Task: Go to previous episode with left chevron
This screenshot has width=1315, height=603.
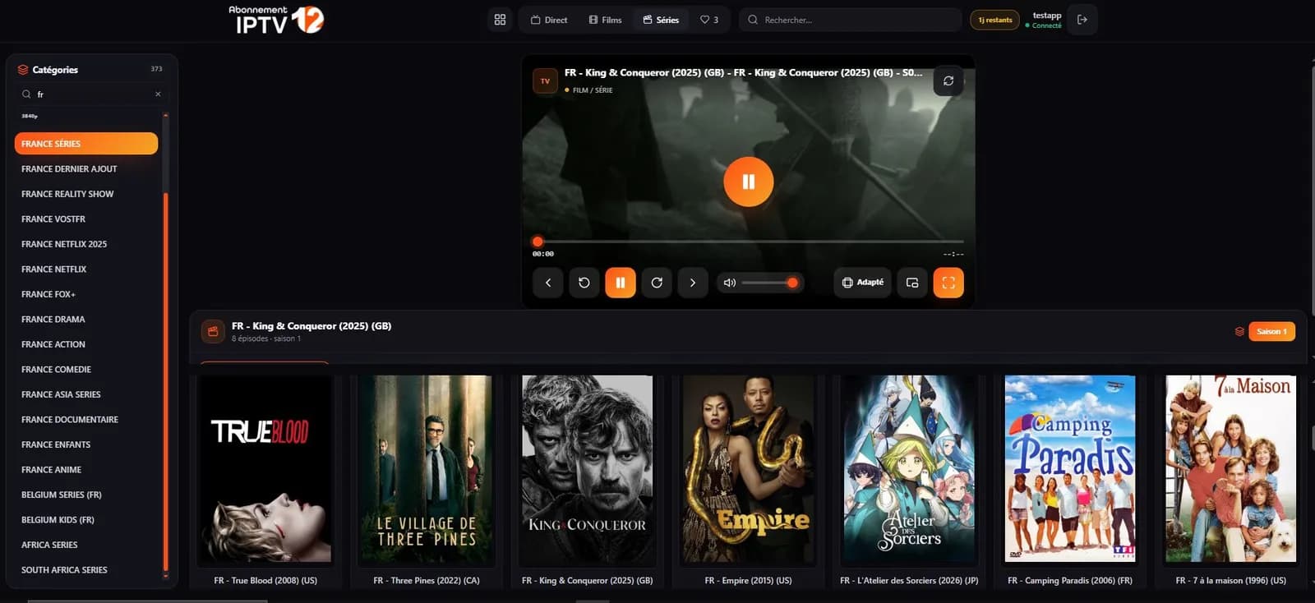Action: pos(548,283)
